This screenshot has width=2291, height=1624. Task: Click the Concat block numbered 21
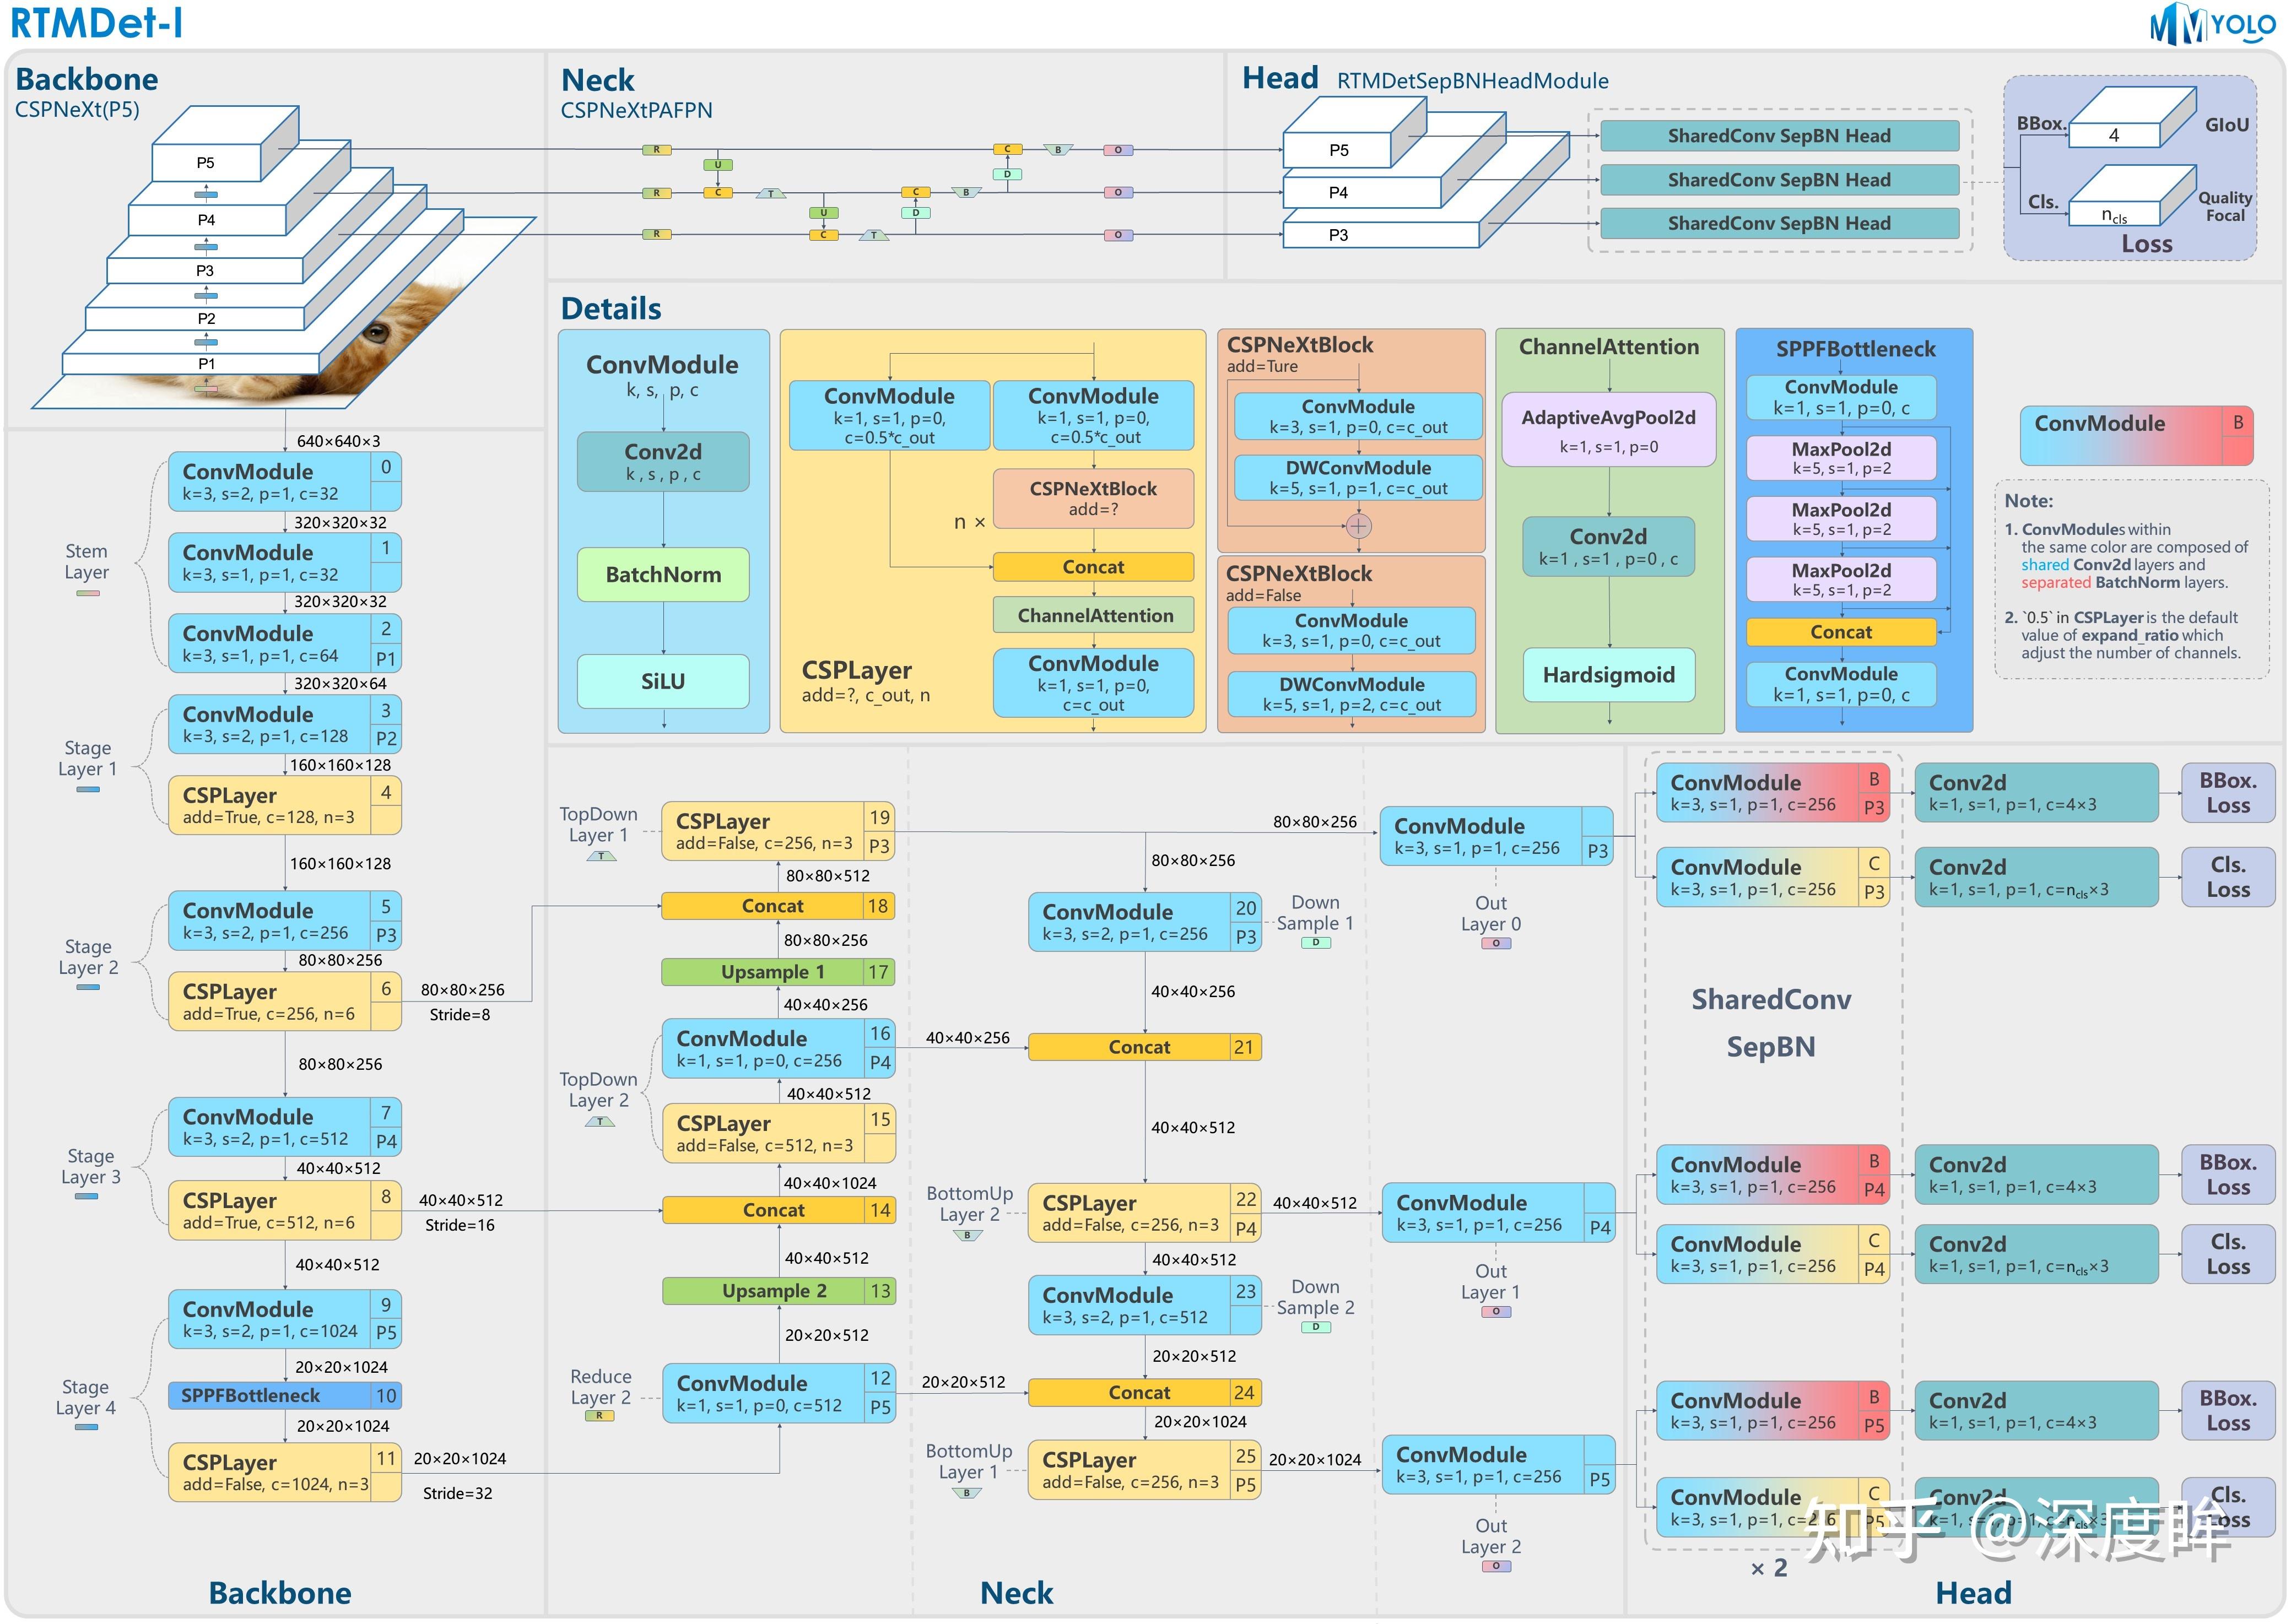coord(1145,1047)
